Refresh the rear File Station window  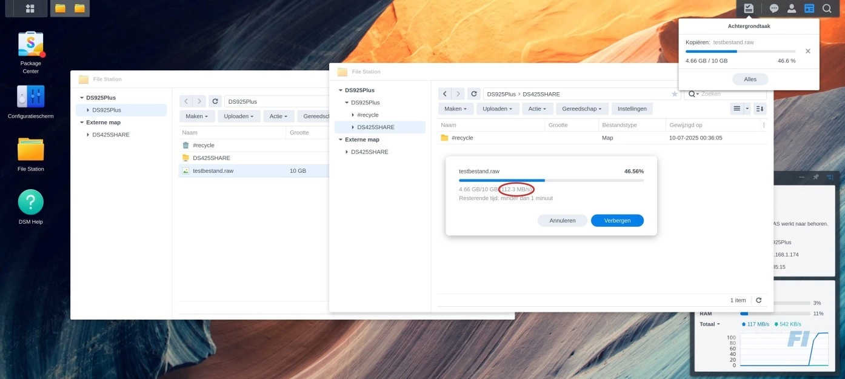pos(215,101)
